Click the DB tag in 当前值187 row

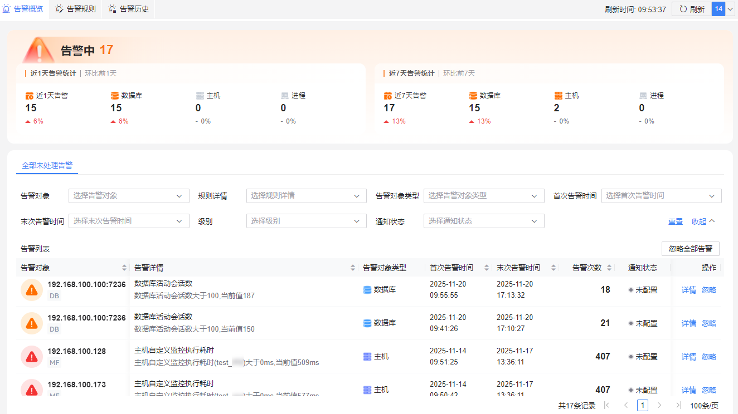click(x=54, y=296)
